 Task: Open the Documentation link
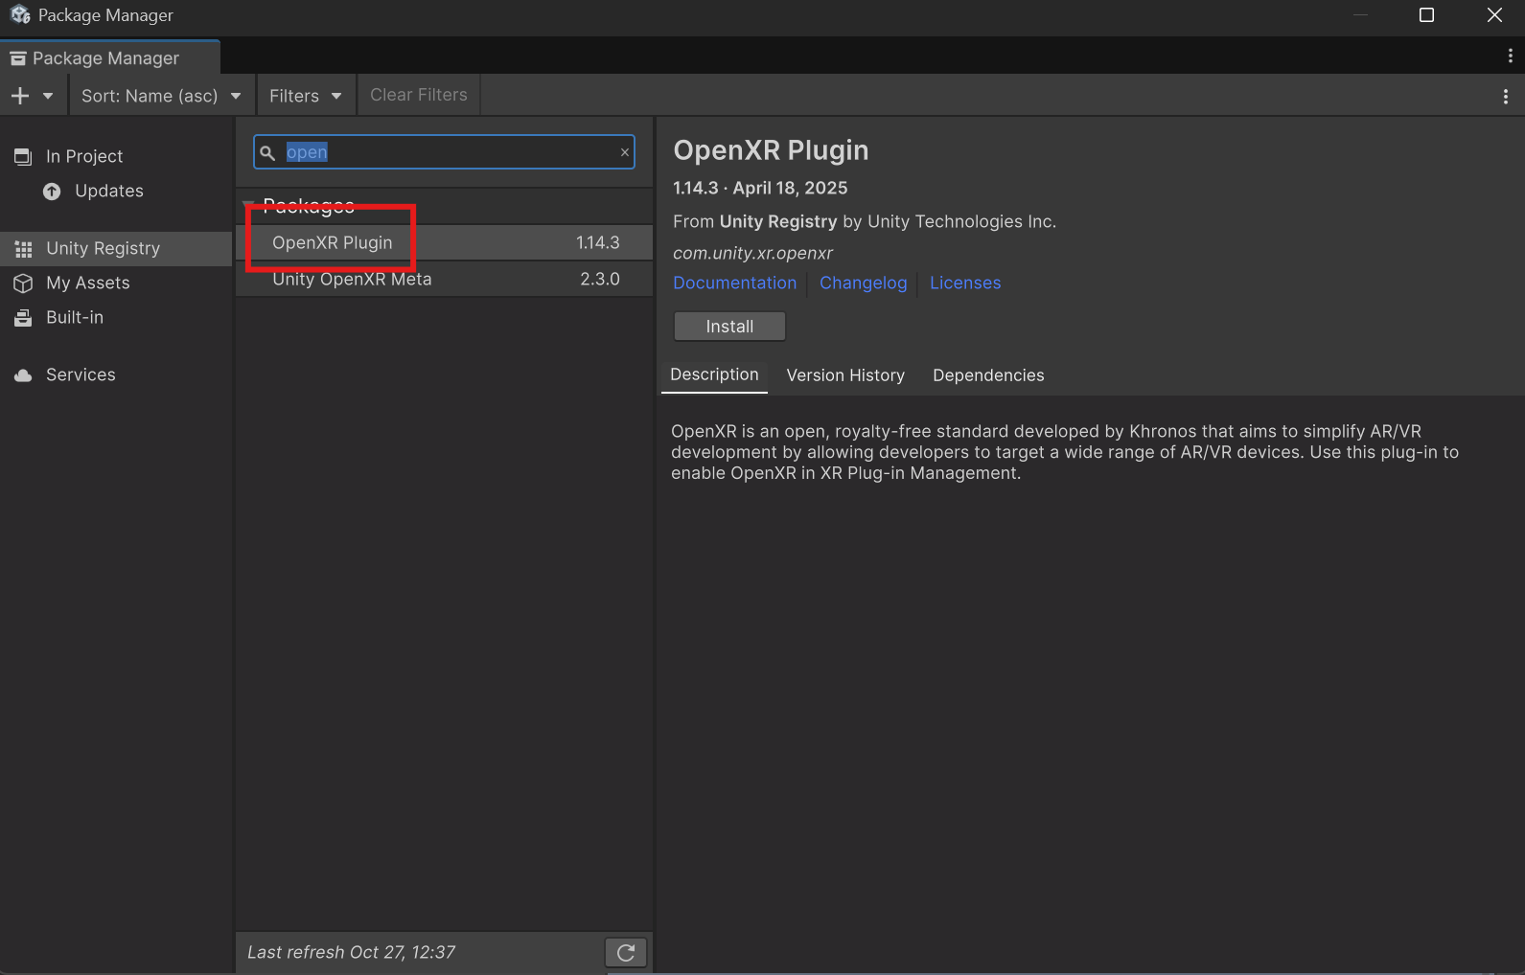point(734,283)
